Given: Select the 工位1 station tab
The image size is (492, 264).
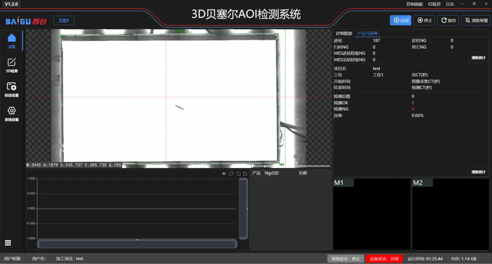Looking at the screenshot, I should 63,20.
